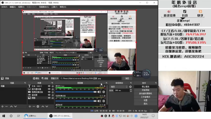The width and height of the screenshot is (211, 119).
Task: Select the 游戏源 source row
Action: pyautogui.click(x=41, y=95)
